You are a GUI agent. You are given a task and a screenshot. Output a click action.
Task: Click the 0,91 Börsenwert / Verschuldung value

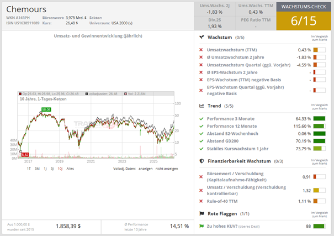[x=306, y=177]
